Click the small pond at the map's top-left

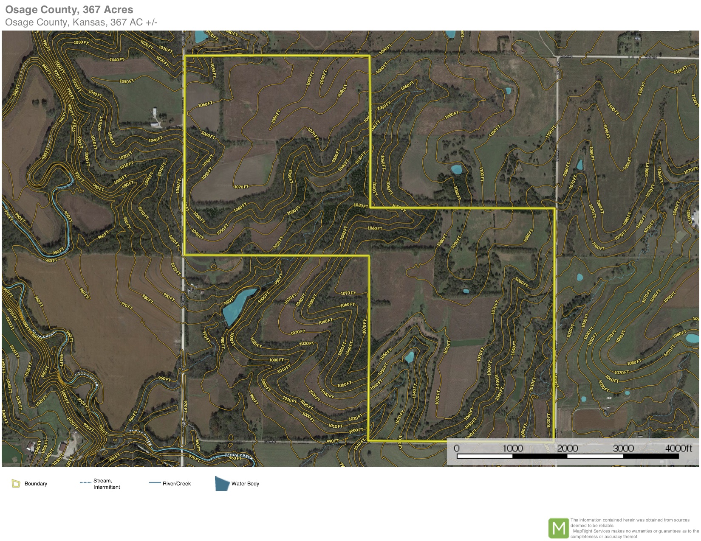[x=200, y=37]
